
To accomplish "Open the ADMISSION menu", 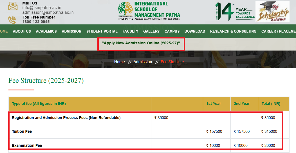I will pyautogui.click(x=71, y=31).
